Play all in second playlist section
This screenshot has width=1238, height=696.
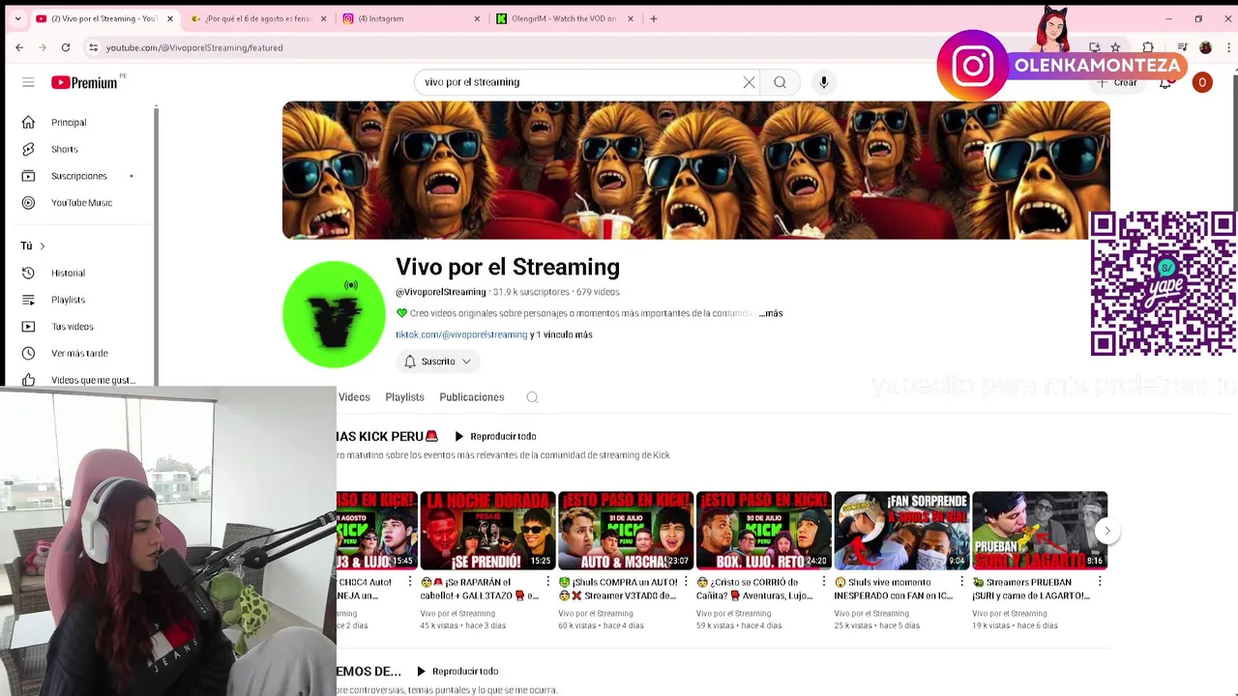[x=457, y=672]
